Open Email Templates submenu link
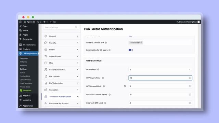Image resolution: width=219 pixels, height=123 pixels. coord(26,83)
